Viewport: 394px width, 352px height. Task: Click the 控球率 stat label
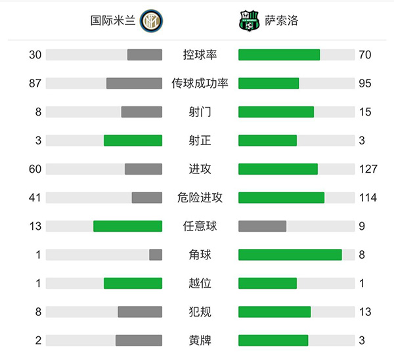coord(200,55)
